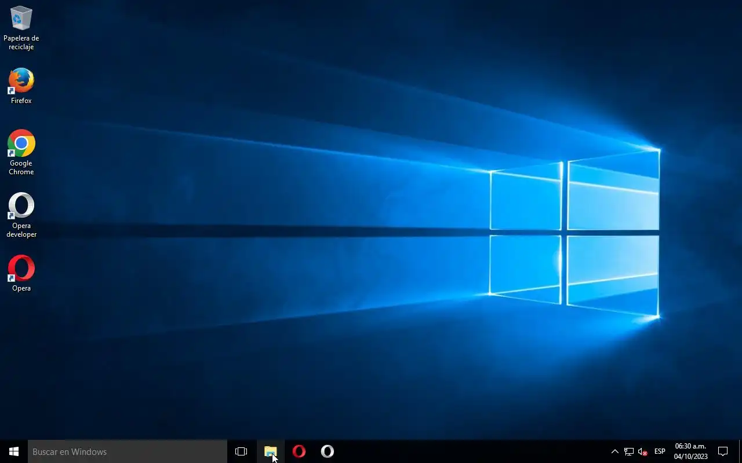742x463 pixels.
Task: Change the ESP input language
Action: click(x=660, y=451)
